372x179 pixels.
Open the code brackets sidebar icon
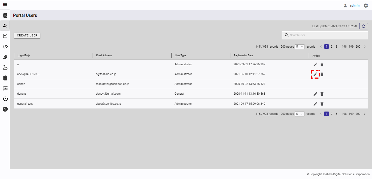click(5, 47)
